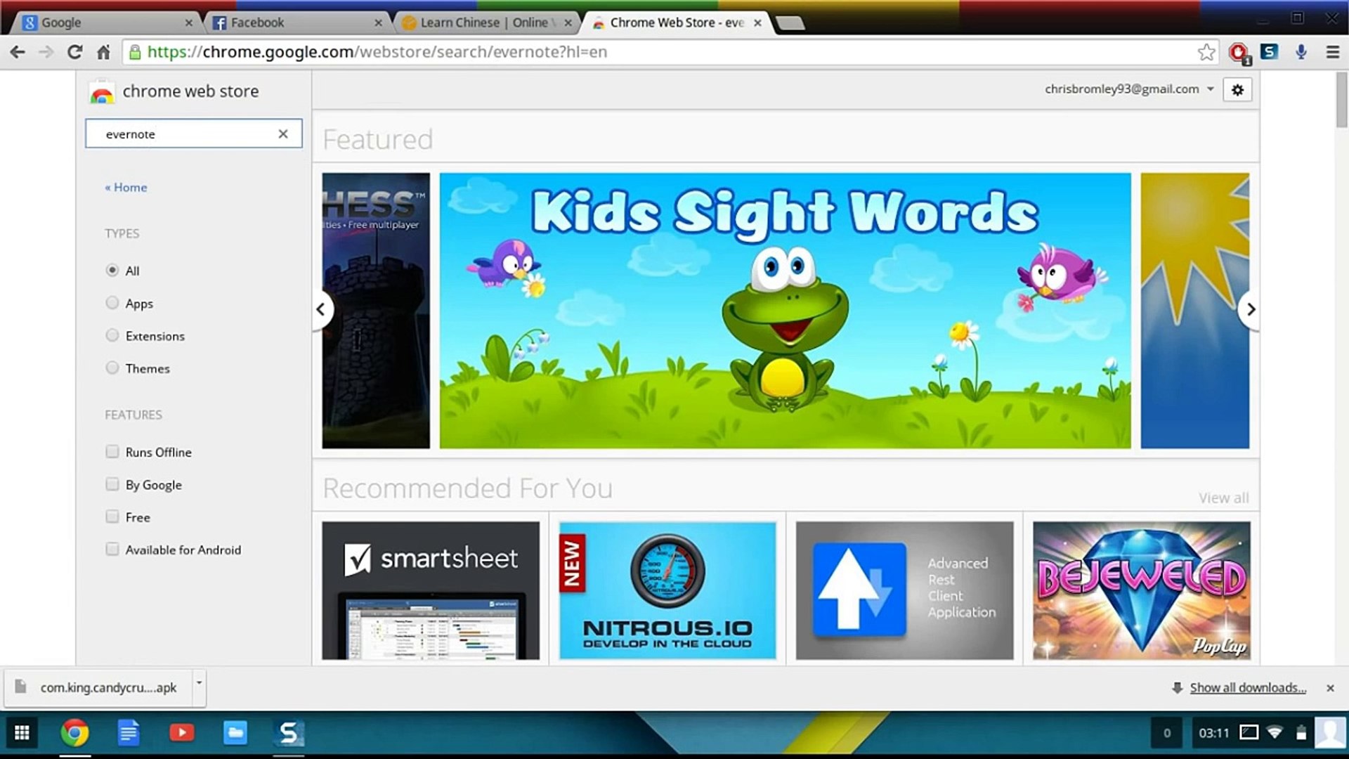Select the Extensions type radio button
This screenshot has height=759, width=1349.
(112, 335)
